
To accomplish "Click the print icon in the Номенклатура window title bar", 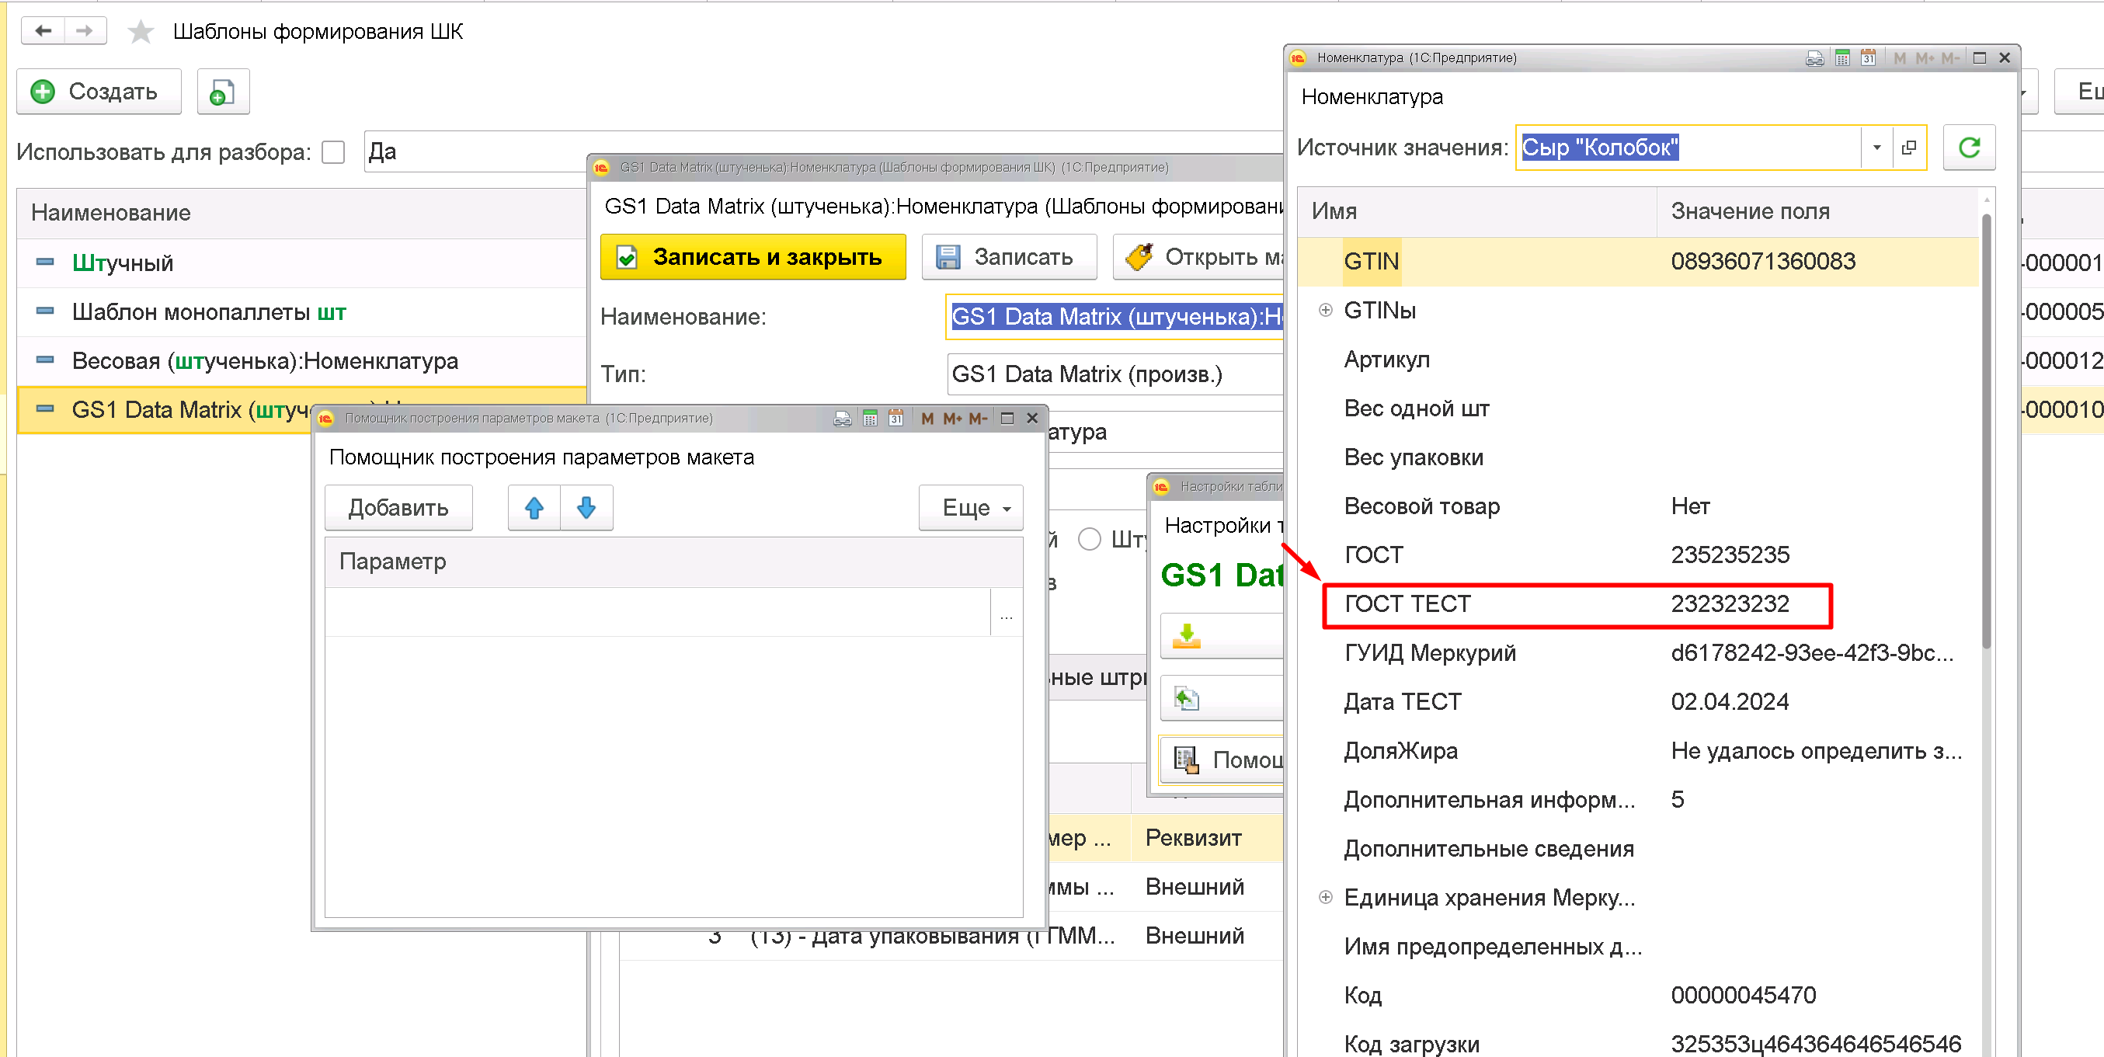I will (1815, 58).
